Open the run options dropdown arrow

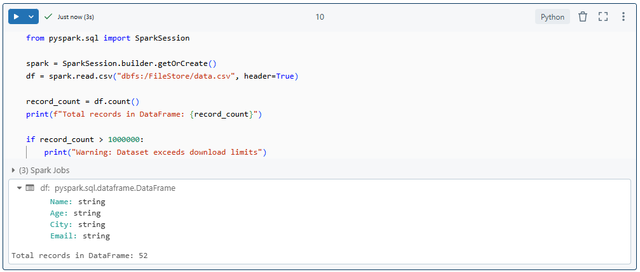(x=31, y=17)
